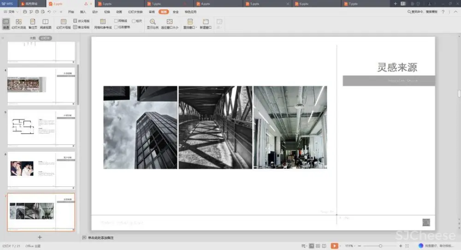Open the 插入 Insert ribbon tab
Screen dimensions: 461x250
coord(83,12)
